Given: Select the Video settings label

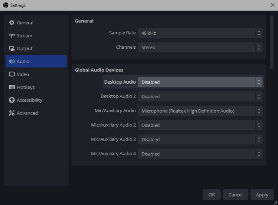Looking at the screenshot, I should tap(23, 74).
